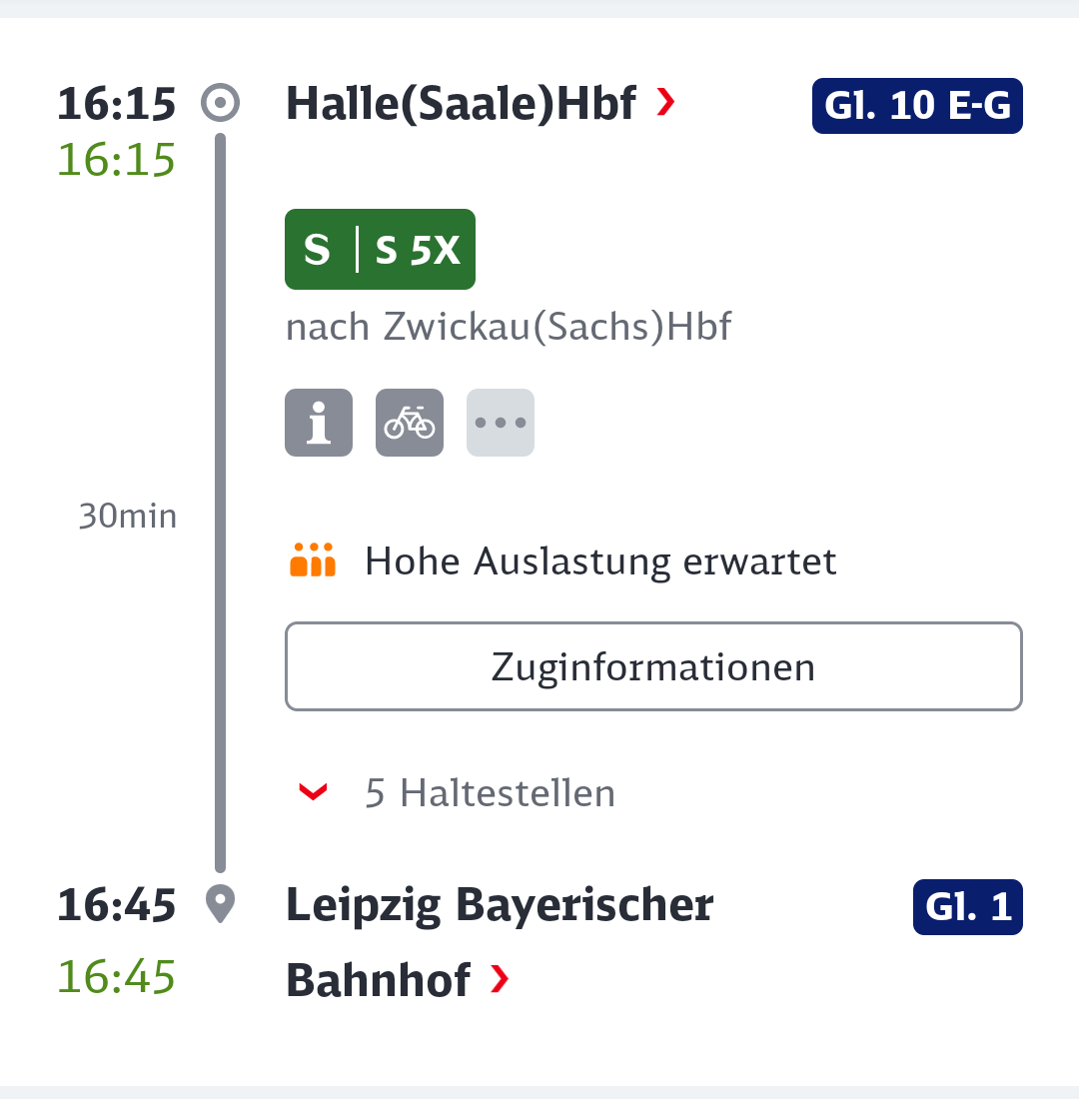Click the 30min duration label
The height and width of the screenshot is (1099, 1079).
[x=128, y=517]
